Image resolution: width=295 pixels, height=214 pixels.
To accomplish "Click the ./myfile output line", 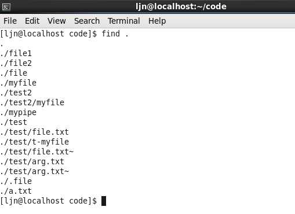I will click(18, 83).
